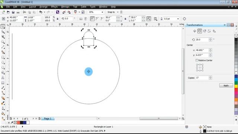Open the Arrange menu
This screenshot has height=134, width=238.
[x=44, y=7]
